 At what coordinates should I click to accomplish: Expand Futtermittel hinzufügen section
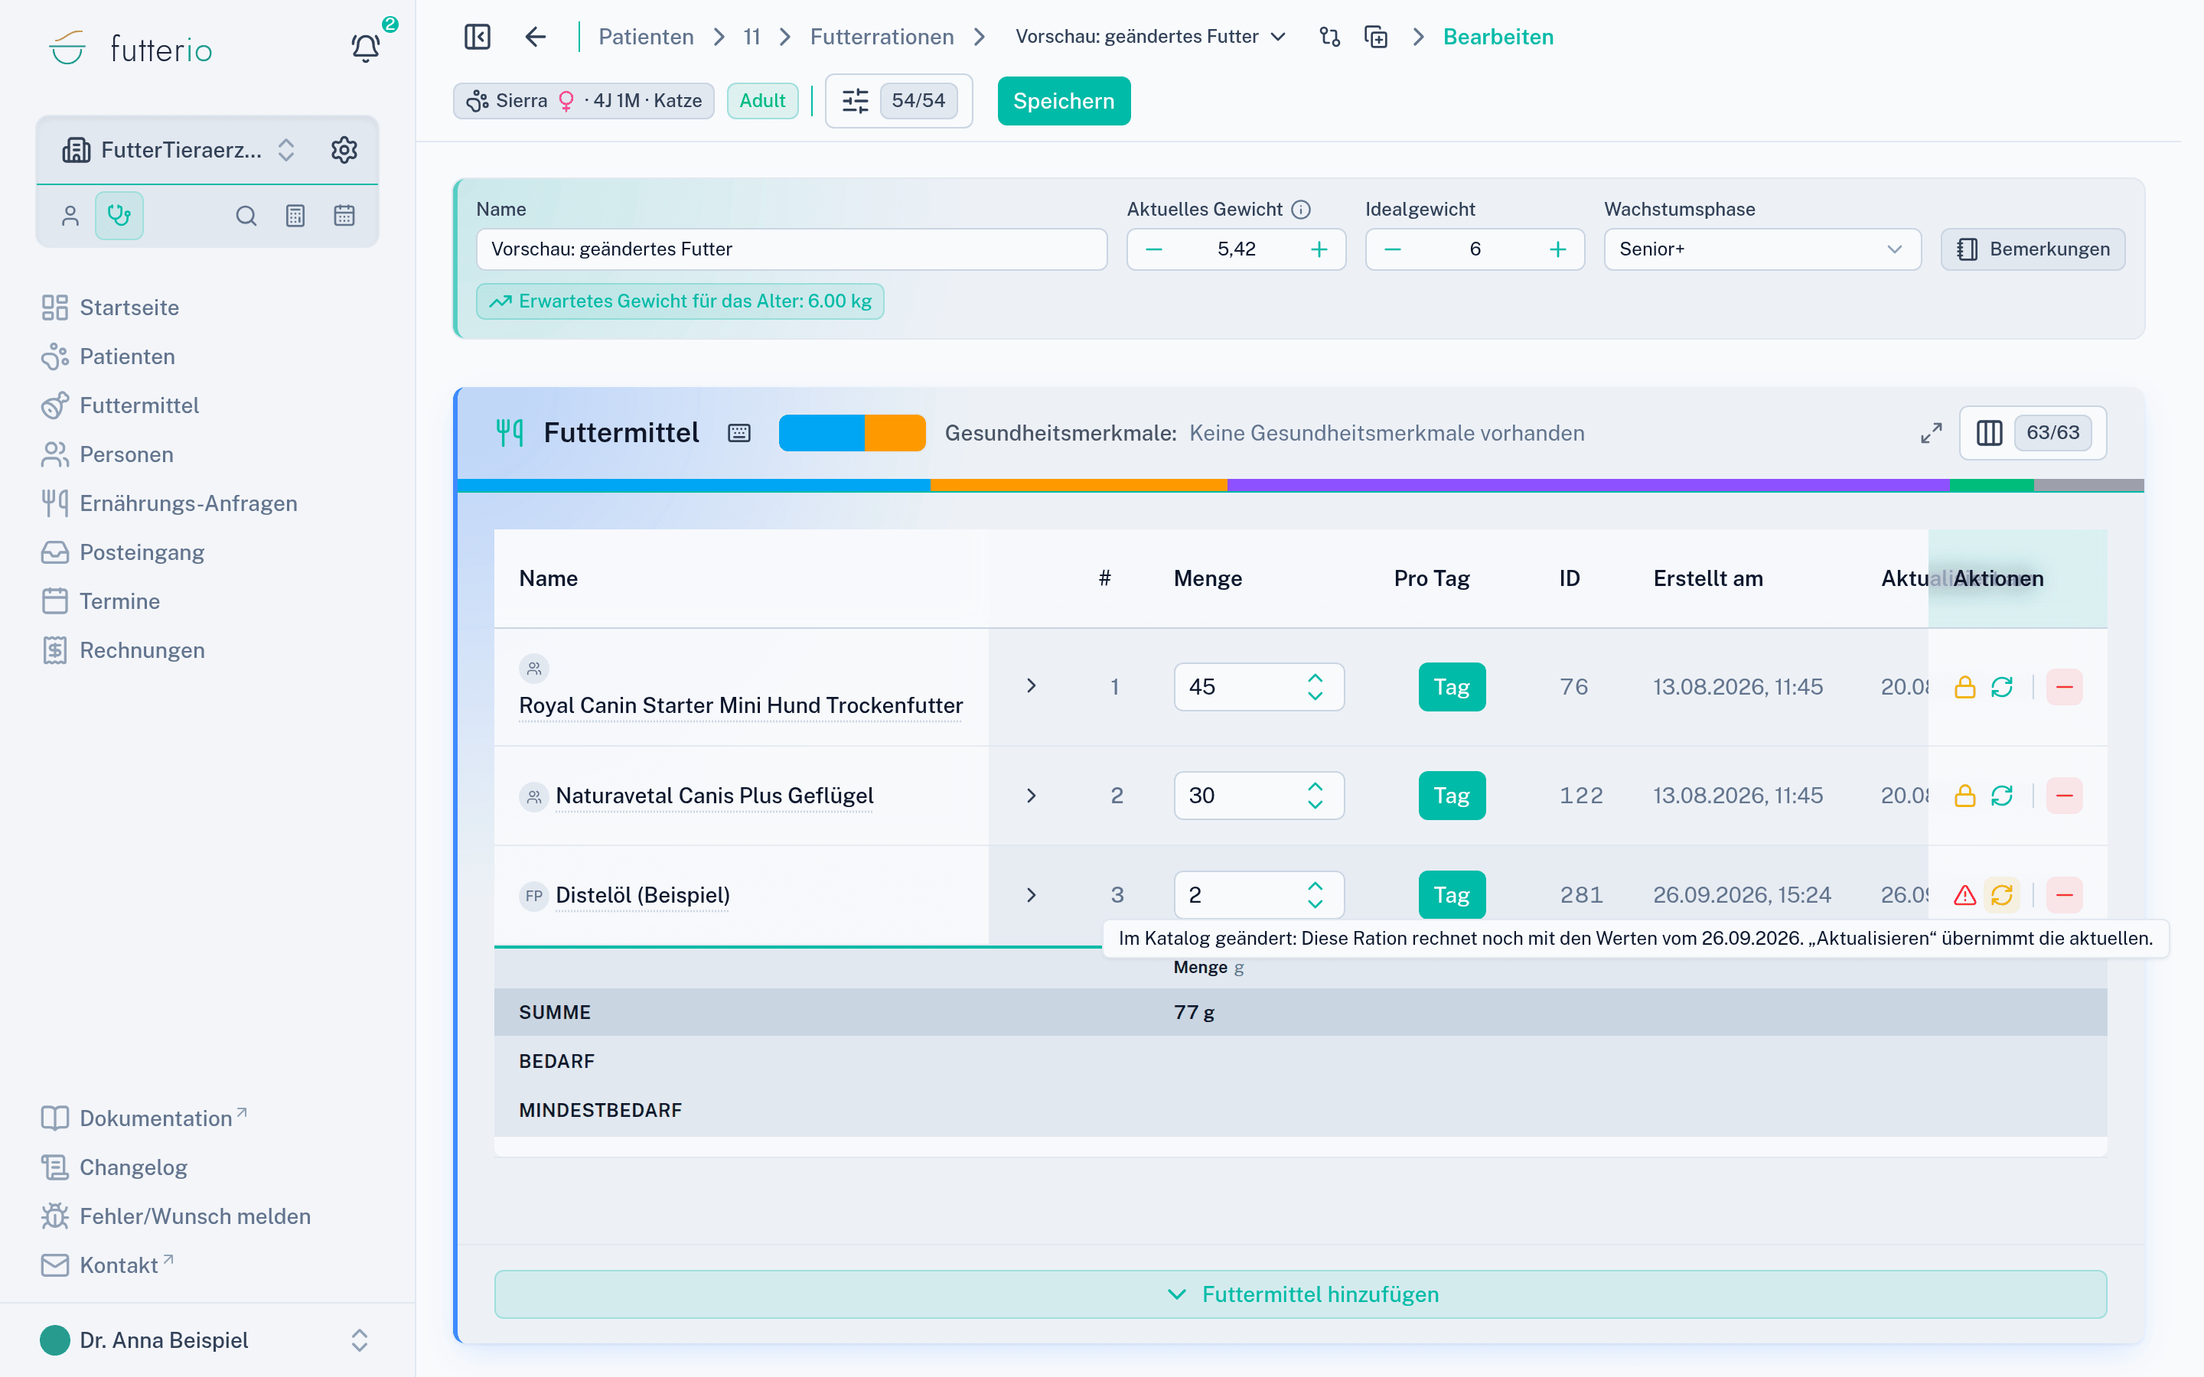(1299, 1294)
